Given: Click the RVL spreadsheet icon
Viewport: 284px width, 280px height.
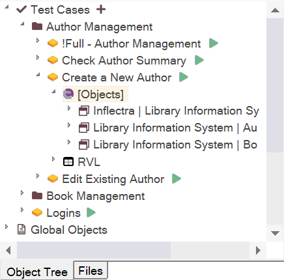Looking at the screenshot, I should point(68,161).
